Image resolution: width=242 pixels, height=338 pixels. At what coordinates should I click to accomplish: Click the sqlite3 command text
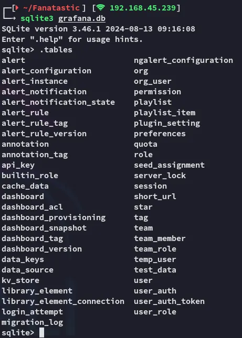click(x=37, y=18)
